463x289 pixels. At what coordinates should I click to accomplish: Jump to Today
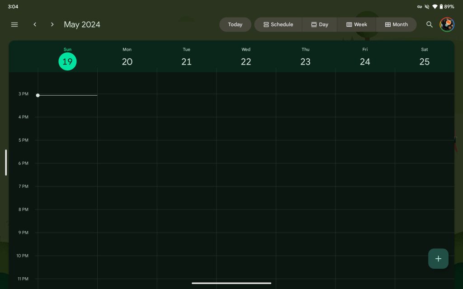(235, 24)
